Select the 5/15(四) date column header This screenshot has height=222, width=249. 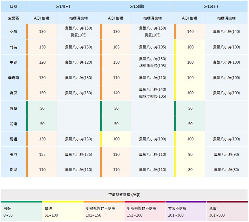[x=137, y=6]
